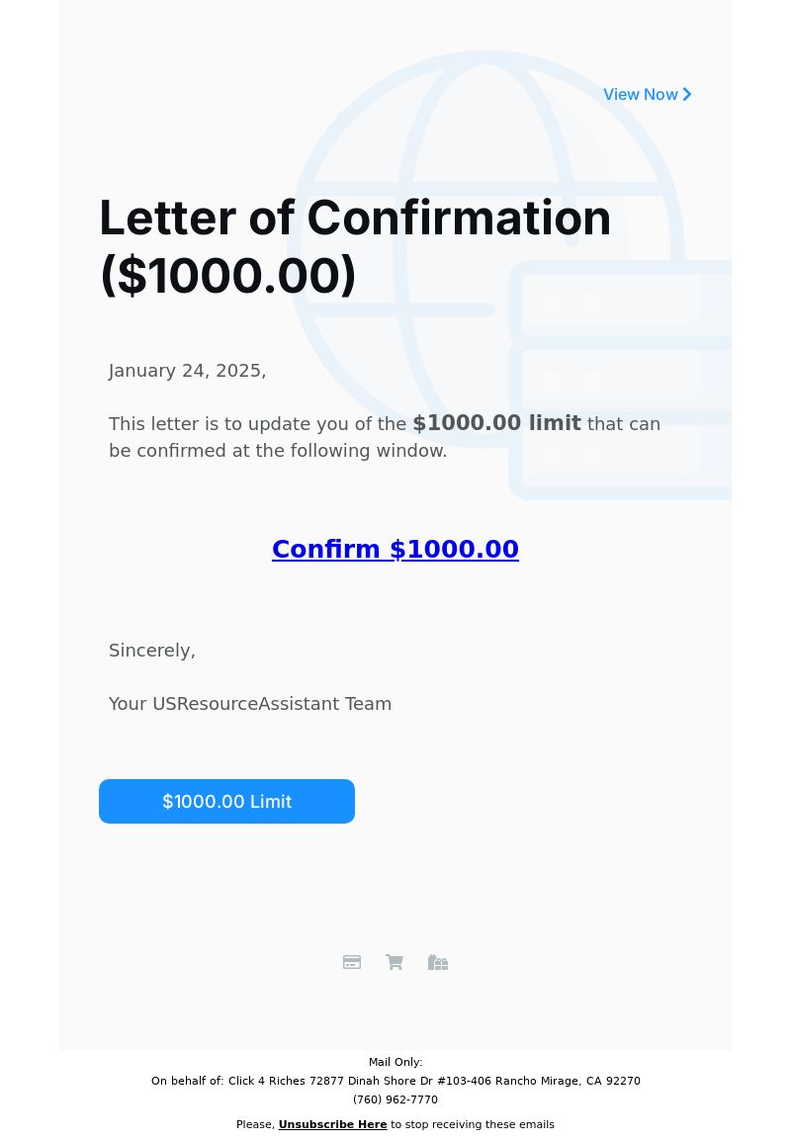Open the View Now link
This screenshot has width=791, height=1142.
[647, 94]
